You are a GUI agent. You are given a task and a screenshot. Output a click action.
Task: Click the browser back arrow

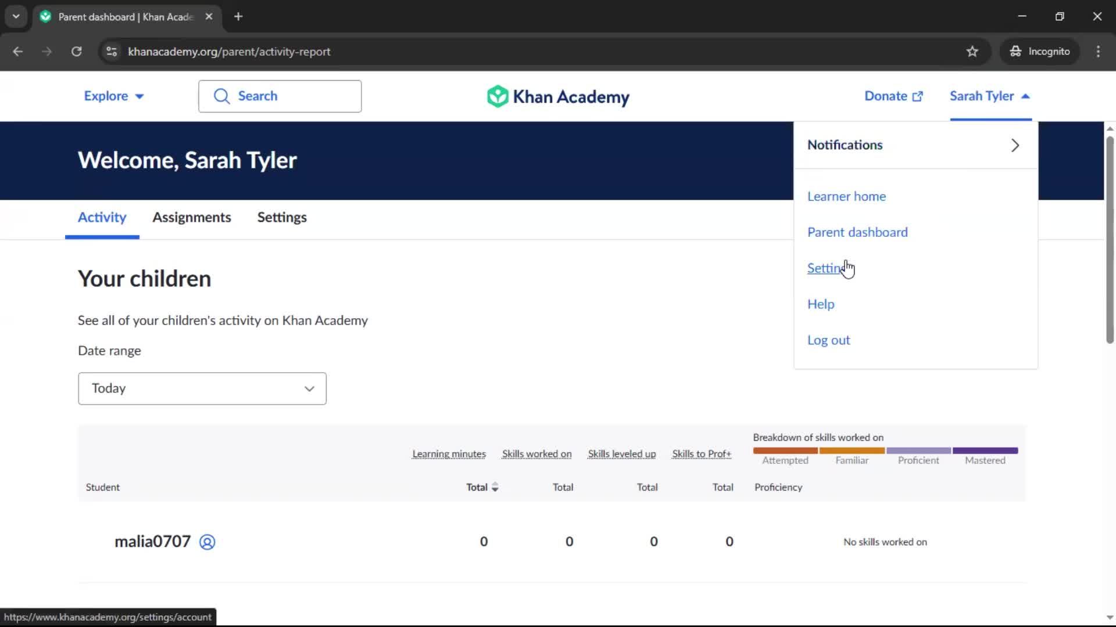click(x=17, y=52)
